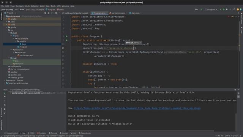Viewport: 243px width, 137px height.
Task: Click main method breadcrumb in navigation bar
Action: click(60, 10)
